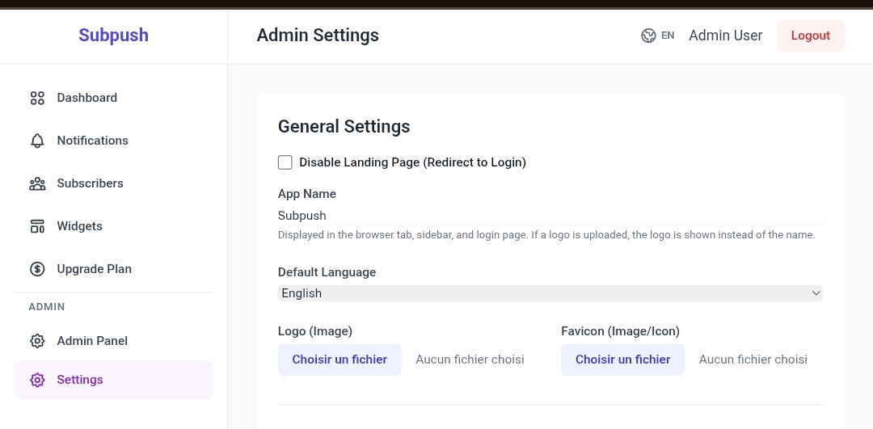Click the Default Language label
Image resolution: width=873 pixels, height=429 pixels.
pos(327,272)
